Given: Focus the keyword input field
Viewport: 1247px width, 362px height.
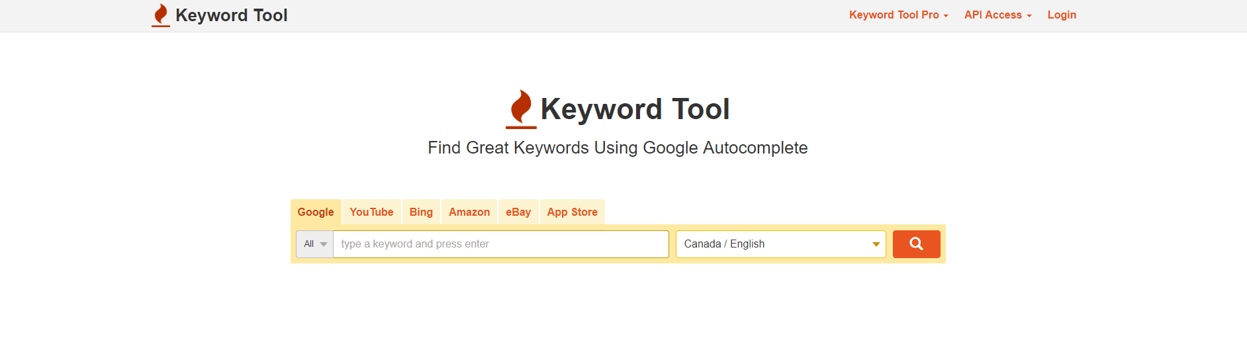Looking at the screenshot, I should tap(500, 244).
